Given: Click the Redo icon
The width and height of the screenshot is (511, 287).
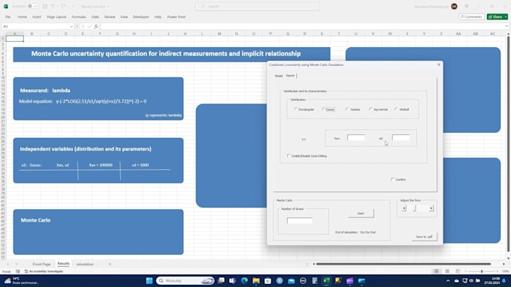Looking at the screenshot, I should point(63,6).
